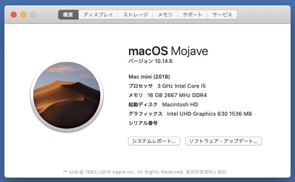This screenshot has width=295, height=182.
Task: Click the macOS Mojave title text
Action: click(x=168, y=51)
